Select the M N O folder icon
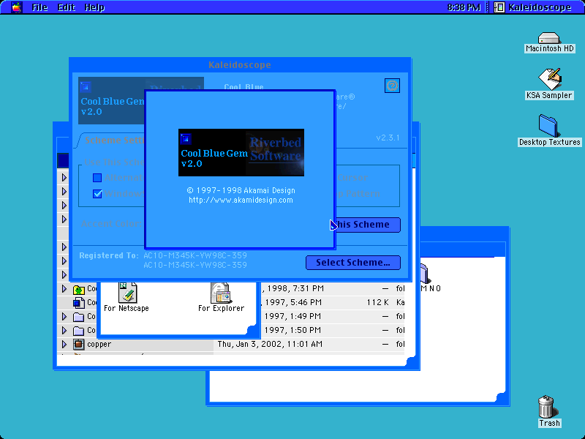The height and width of the screenshot is (439, 585). [424, 273]
